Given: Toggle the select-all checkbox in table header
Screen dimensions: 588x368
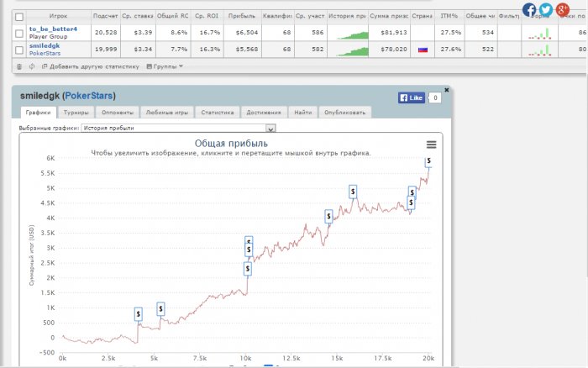Looking at the screenshot, I should pyautogui.click(x=19, y=17).
